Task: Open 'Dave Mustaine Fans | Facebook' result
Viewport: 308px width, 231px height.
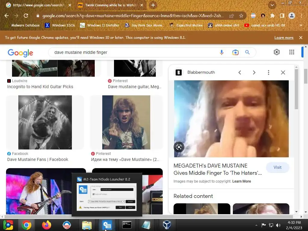Action: pyautogui.click(x=38, y=159)
